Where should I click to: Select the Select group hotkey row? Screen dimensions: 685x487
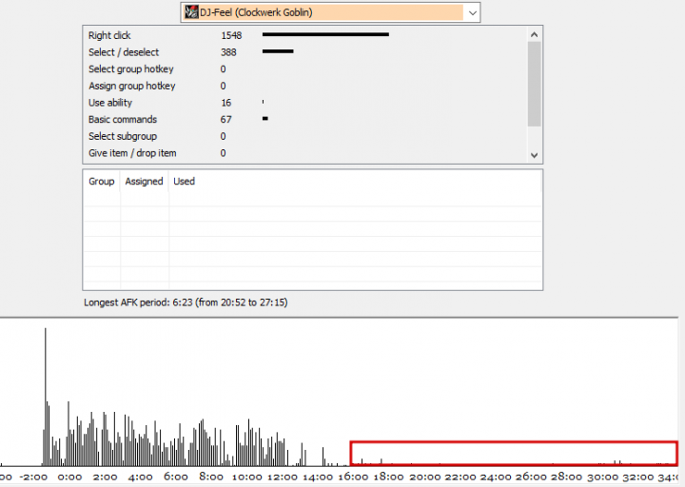pos(304,69)
